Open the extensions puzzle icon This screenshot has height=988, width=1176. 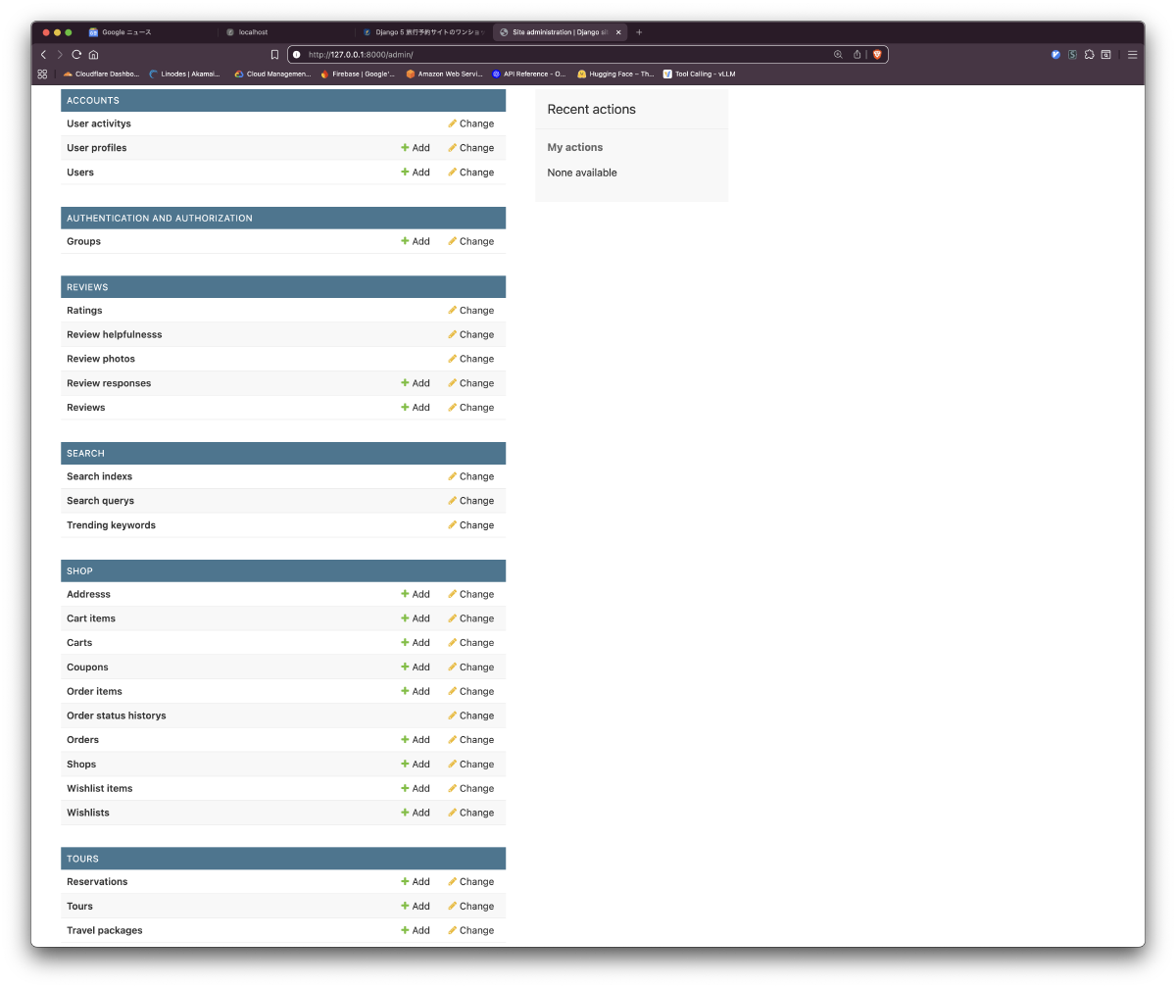pos(1089,55)
